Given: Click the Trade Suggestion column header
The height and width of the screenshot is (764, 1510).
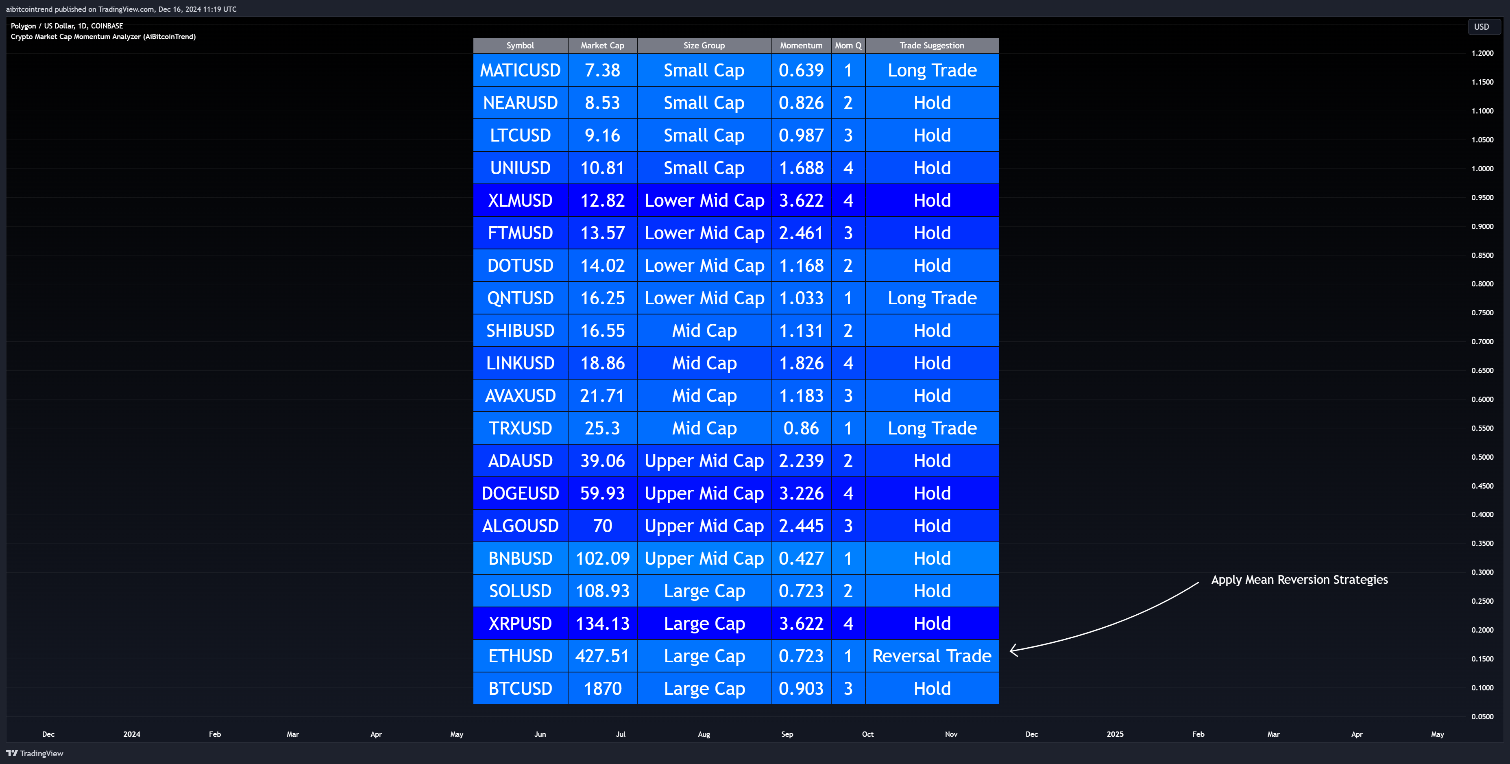Looking at the screenshot, I should click(x=932, y=46).
